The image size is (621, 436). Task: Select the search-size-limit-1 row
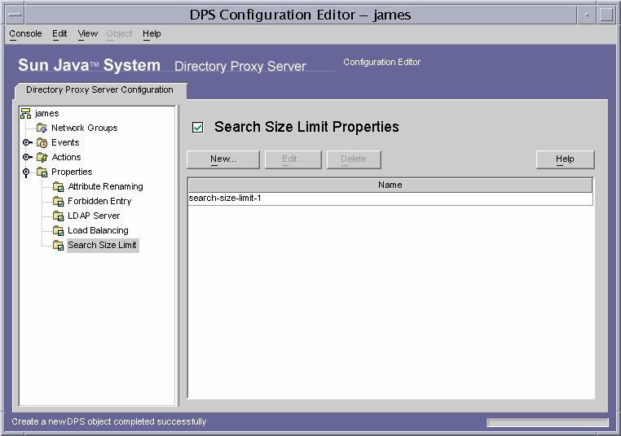[390, 198]
